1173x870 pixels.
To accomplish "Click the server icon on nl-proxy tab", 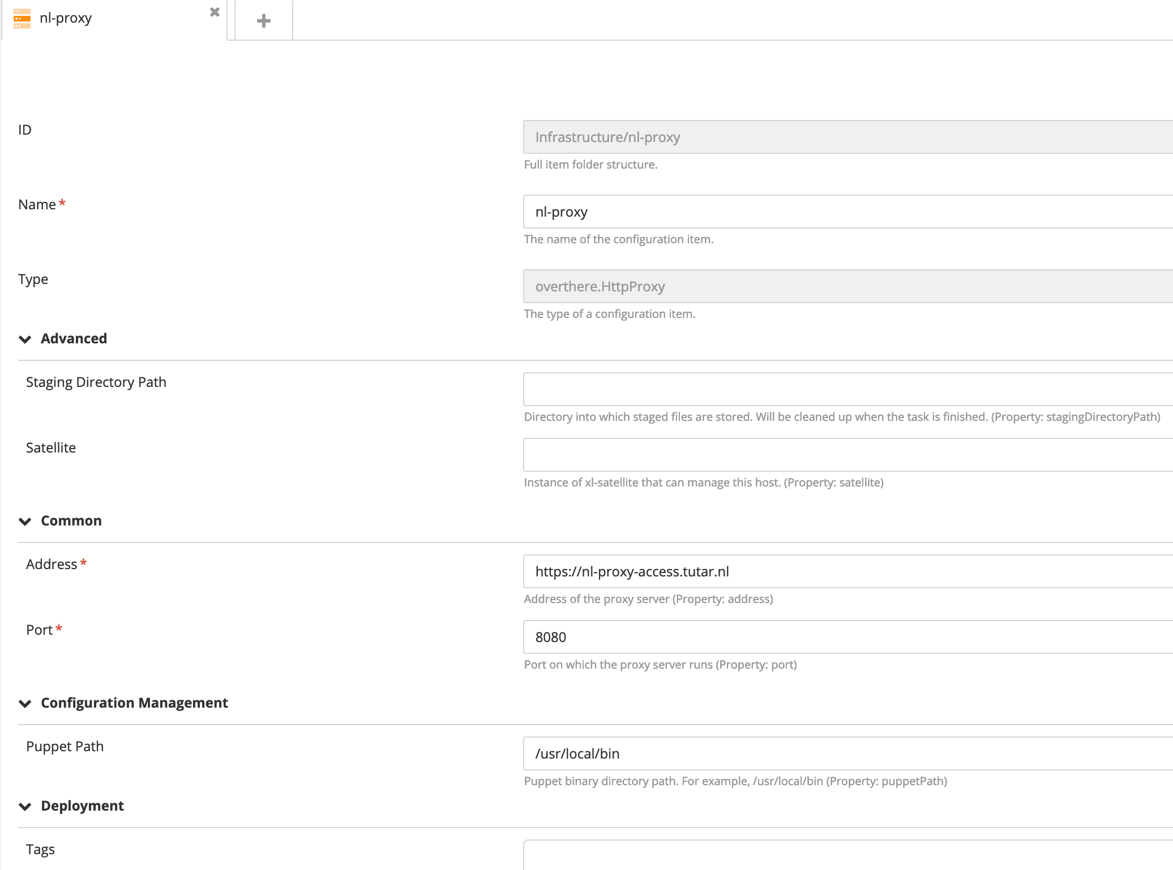I will click(x=22, y=18).
